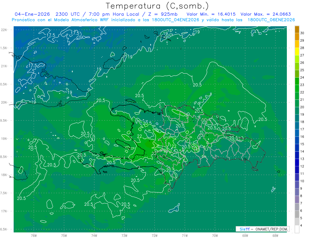309x239 pixels.
Task: Click the 24 label on color scale
Action: pos(302,77)
